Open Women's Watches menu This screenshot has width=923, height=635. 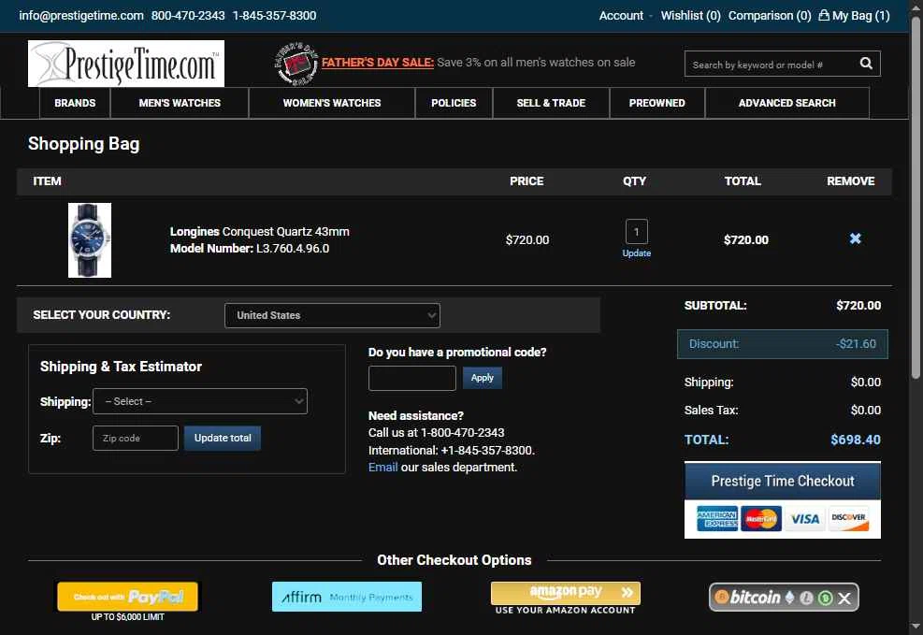coord(332,103)
